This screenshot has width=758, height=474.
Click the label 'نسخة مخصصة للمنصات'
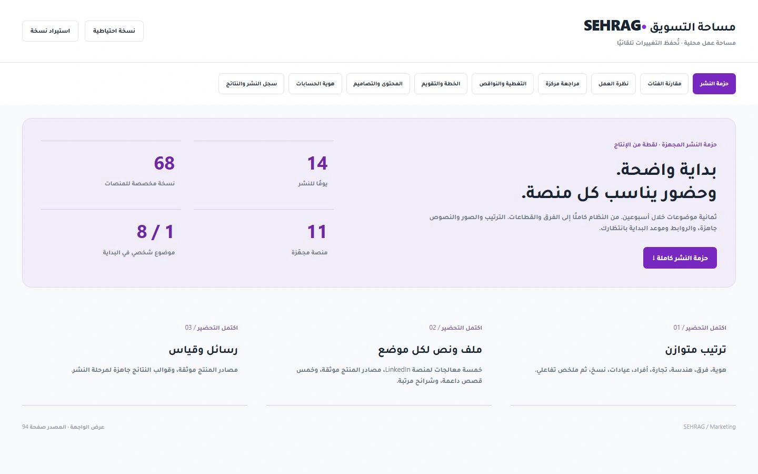pyautogui.click(x=139, y=183)
